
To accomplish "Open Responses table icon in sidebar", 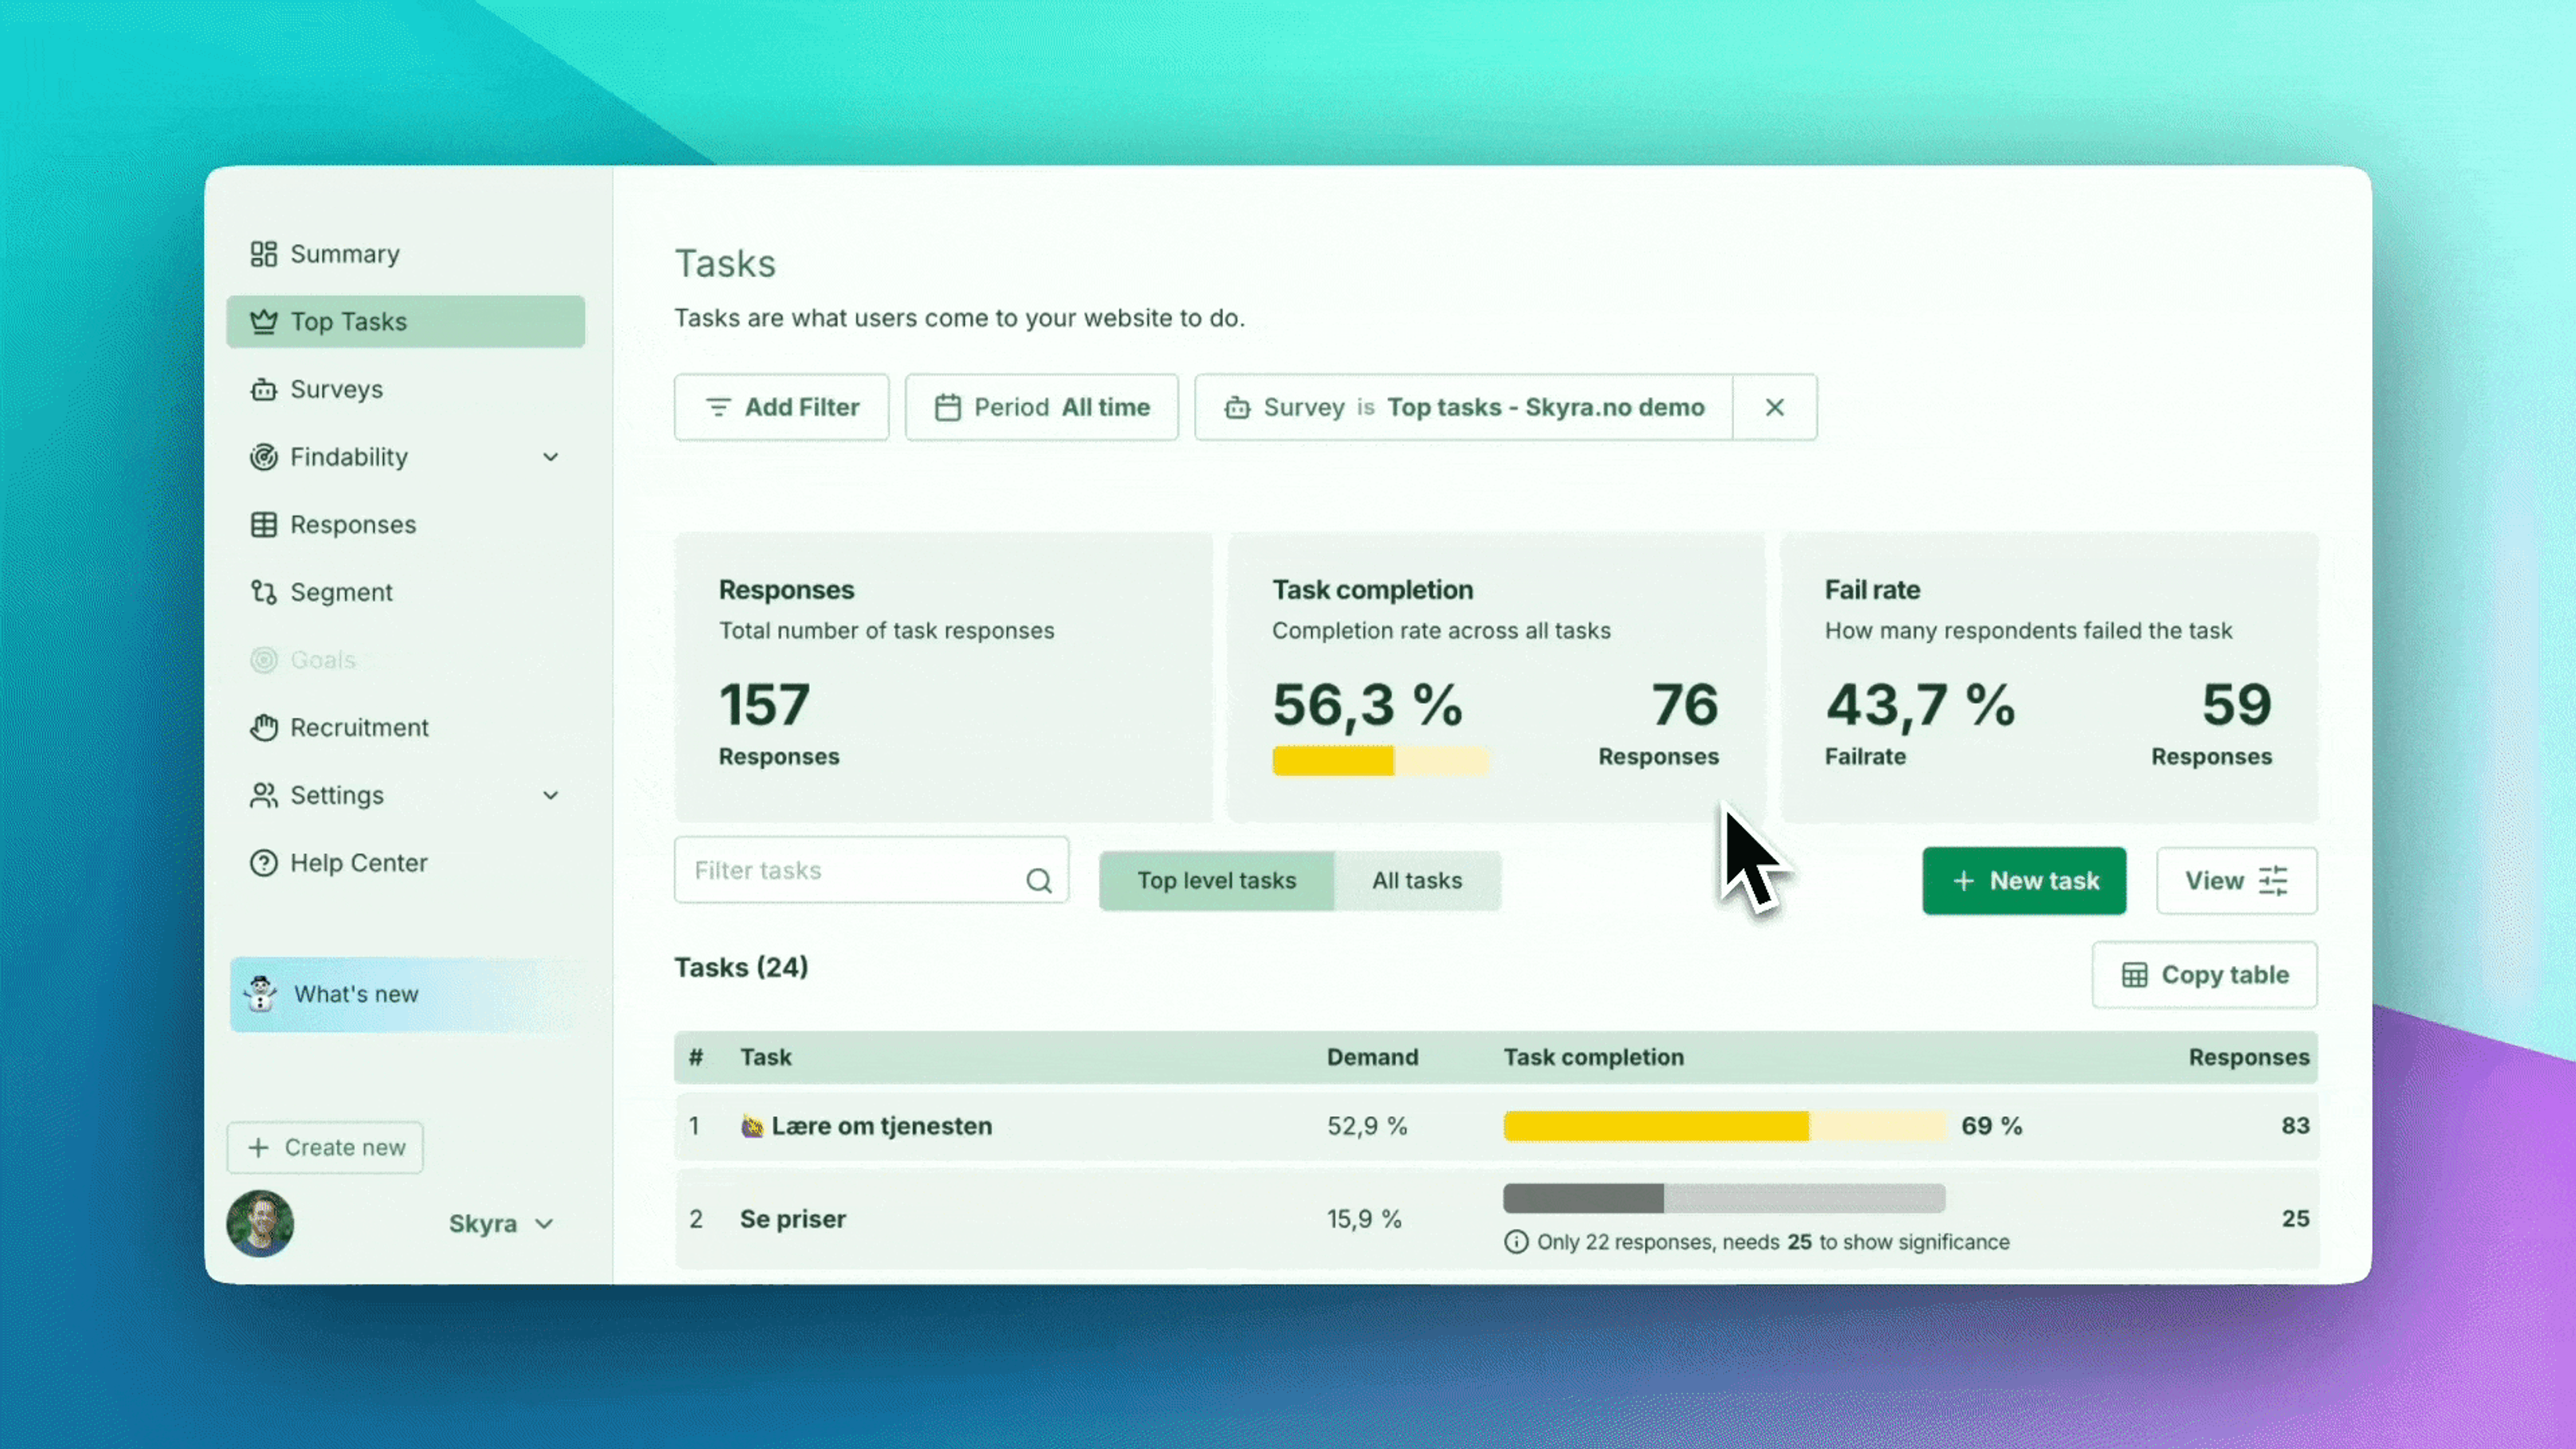I will [x=263, y=525].
